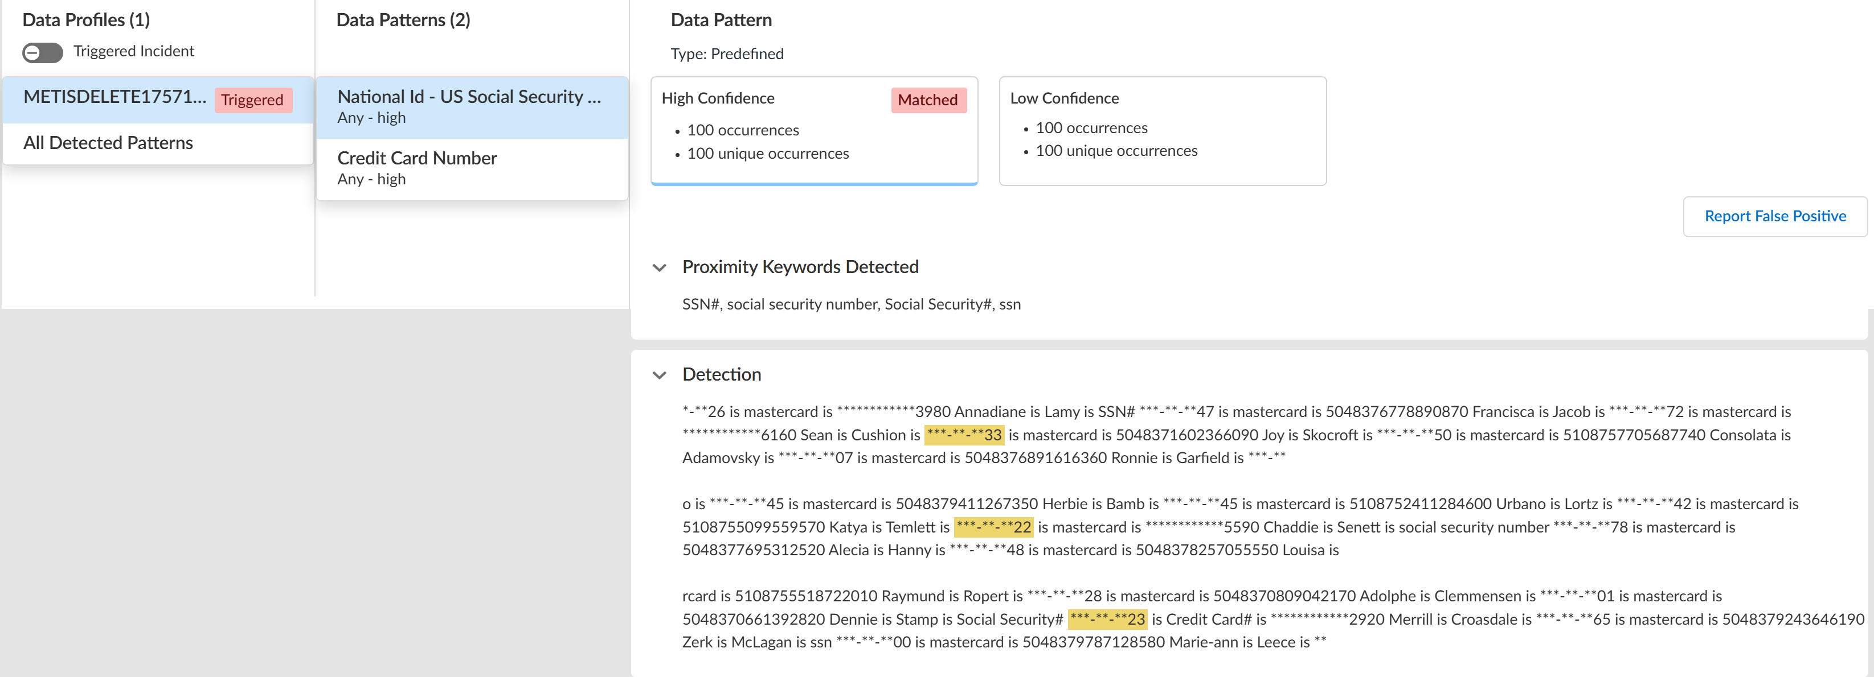Select the METISDELETE17571 data profile

(115, 97)
